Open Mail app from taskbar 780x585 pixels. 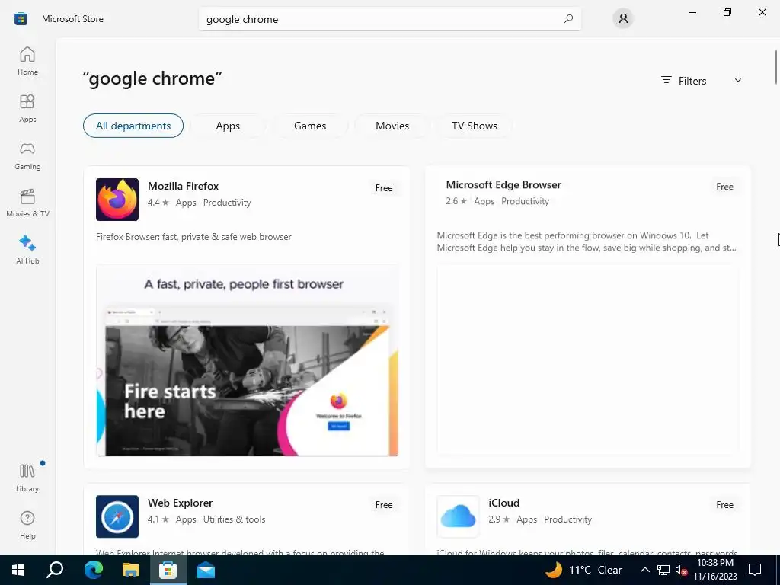205,570
